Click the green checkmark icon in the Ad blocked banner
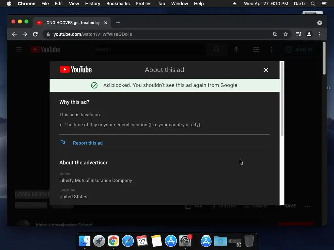Image resolution: width=334 pixels, height=250 pixels. click(x=94, y=85)
